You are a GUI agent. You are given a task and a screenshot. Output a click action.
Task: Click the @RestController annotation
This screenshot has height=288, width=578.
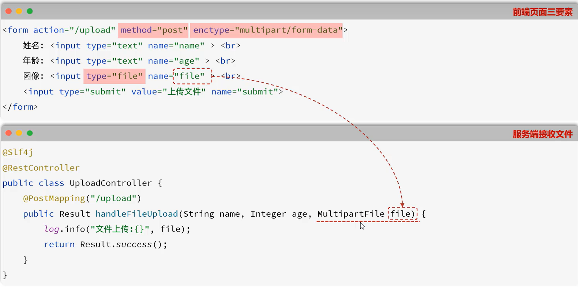41,168
